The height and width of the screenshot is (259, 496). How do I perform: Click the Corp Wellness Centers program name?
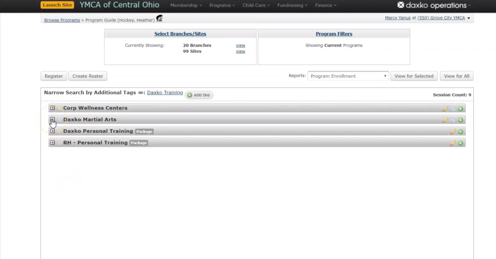95,108
